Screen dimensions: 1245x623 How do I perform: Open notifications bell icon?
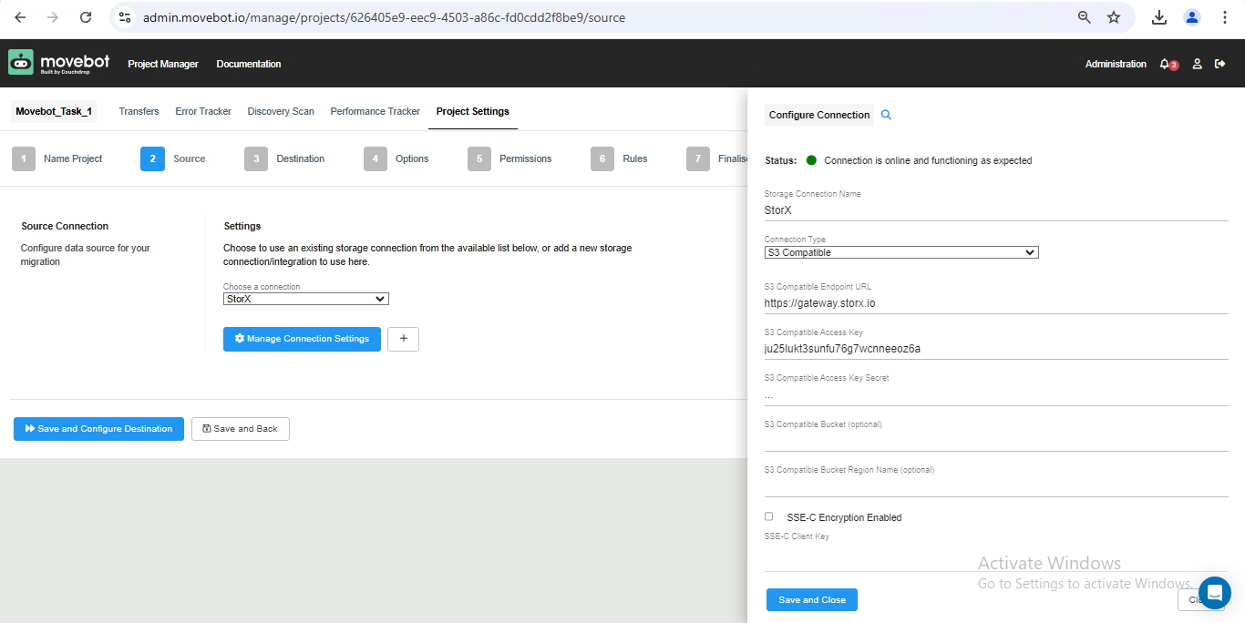coord(1165,64)
